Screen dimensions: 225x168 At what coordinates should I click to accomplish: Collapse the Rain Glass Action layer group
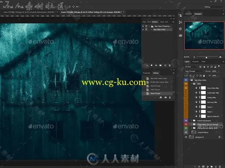click(x=189, y=80)
